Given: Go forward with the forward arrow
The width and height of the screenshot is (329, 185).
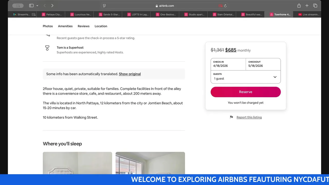Looking at the screenshot, I should click(52, 6).
